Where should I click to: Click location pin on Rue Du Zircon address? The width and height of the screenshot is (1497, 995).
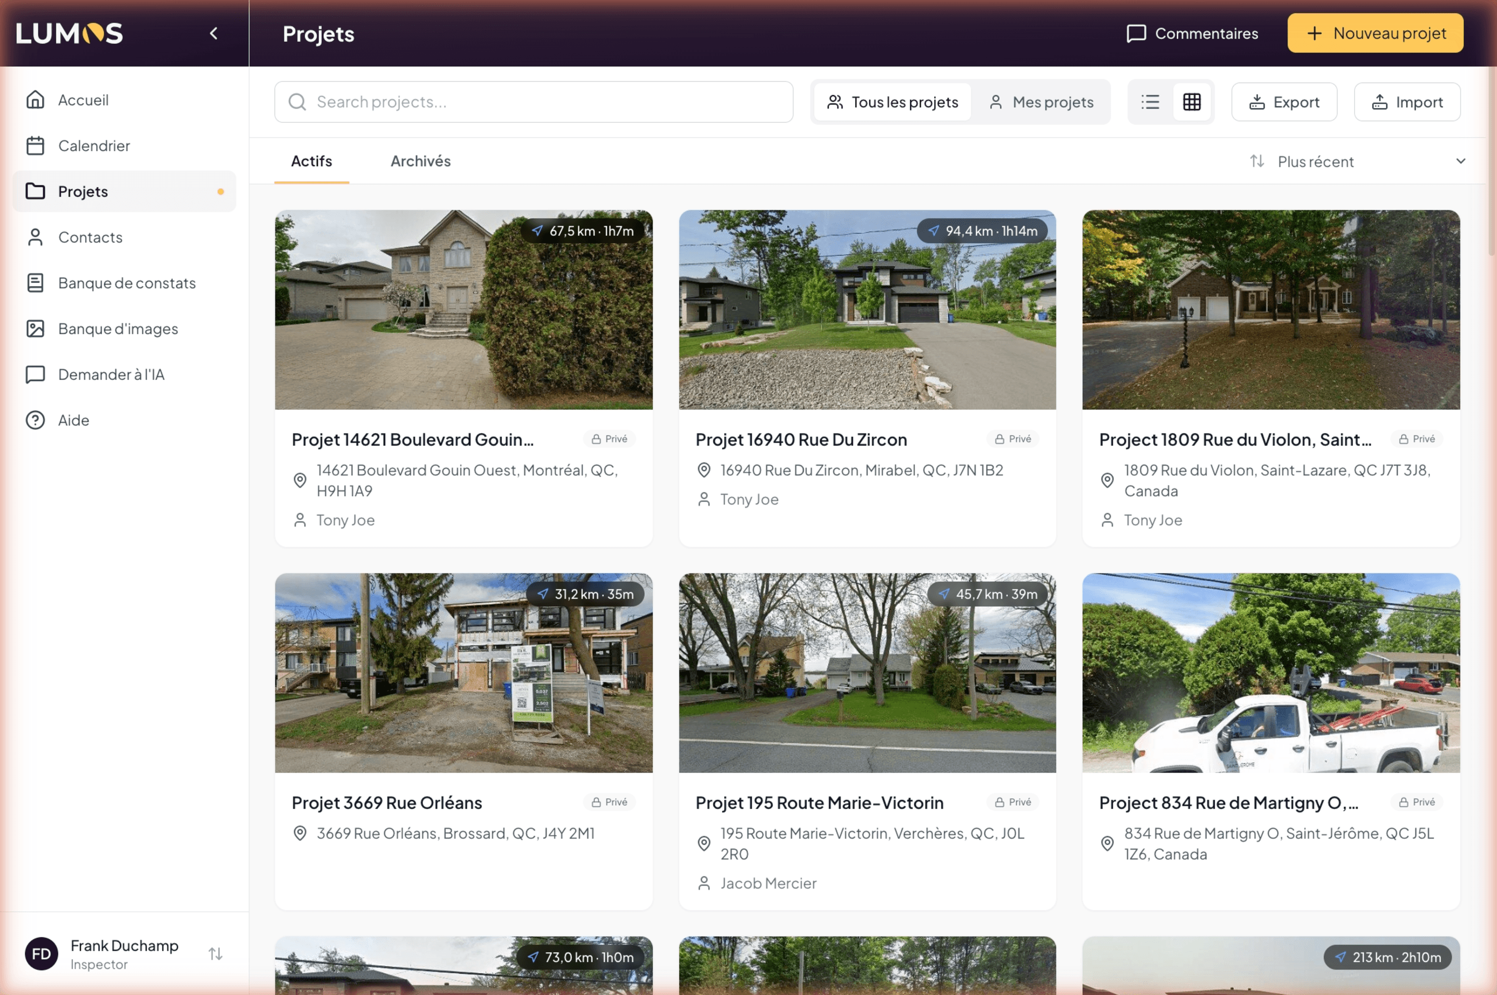pyautogui.click(x=704, y=470)
